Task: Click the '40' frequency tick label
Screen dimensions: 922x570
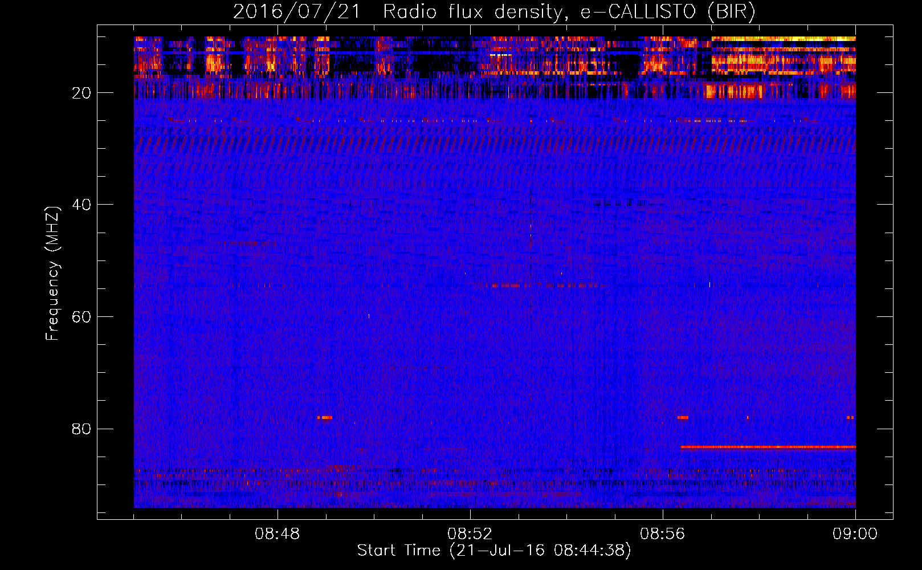Action: click(x=82, y=205)
